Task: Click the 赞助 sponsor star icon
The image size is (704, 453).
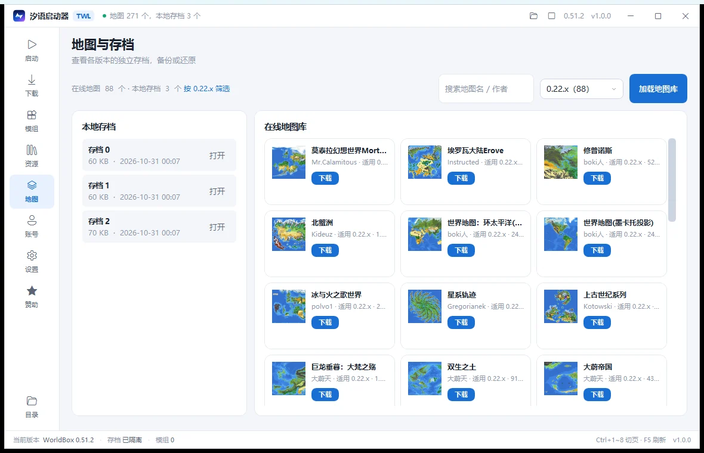Action: tap(32, 291)
